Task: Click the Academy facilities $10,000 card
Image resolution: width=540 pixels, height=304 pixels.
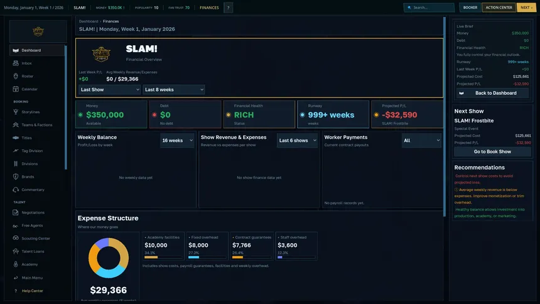Action: click(x=163, y=246)
